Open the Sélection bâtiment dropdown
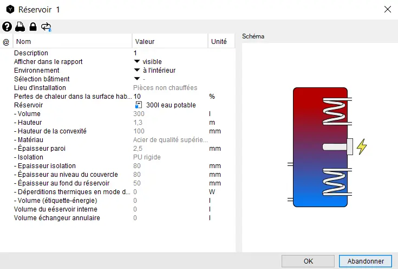Viewport: 398px width, 269px height. (x=137, y=79)
